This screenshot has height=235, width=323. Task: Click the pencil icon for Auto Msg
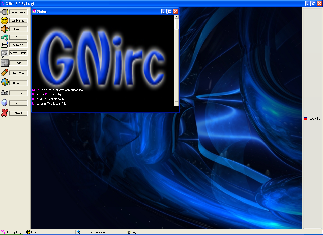click(x=4, y=73)
